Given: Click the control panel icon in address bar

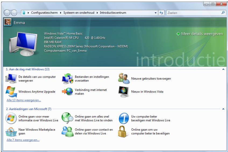Looking at the screenshot, I should coord(24,13).
